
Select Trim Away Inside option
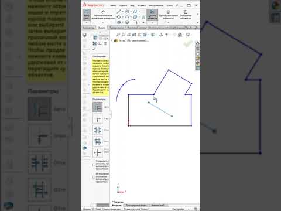[98, 130]
